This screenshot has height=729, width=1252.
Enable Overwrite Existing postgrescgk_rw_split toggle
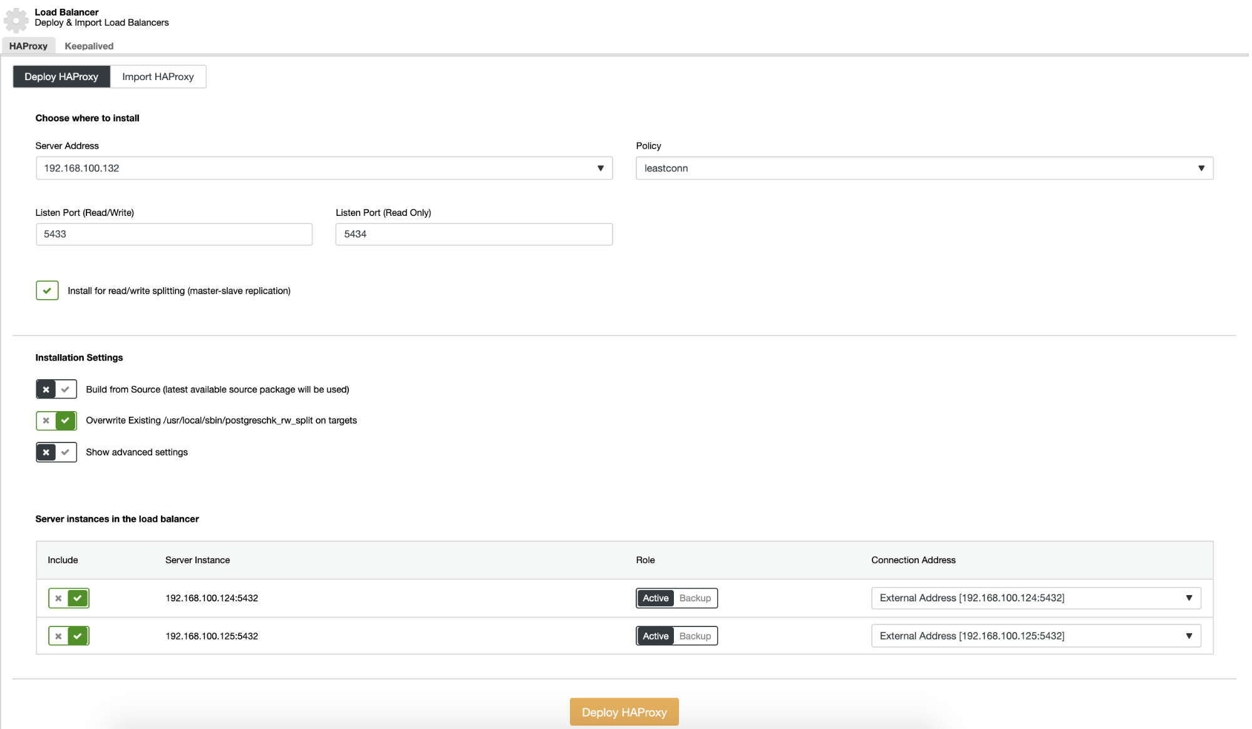click(66, 420)
